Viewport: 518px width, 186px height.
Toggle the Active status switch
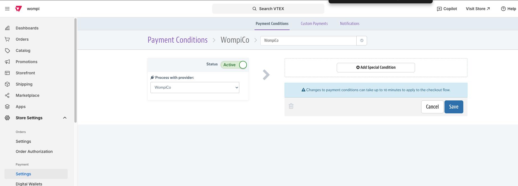coord(234,65)
